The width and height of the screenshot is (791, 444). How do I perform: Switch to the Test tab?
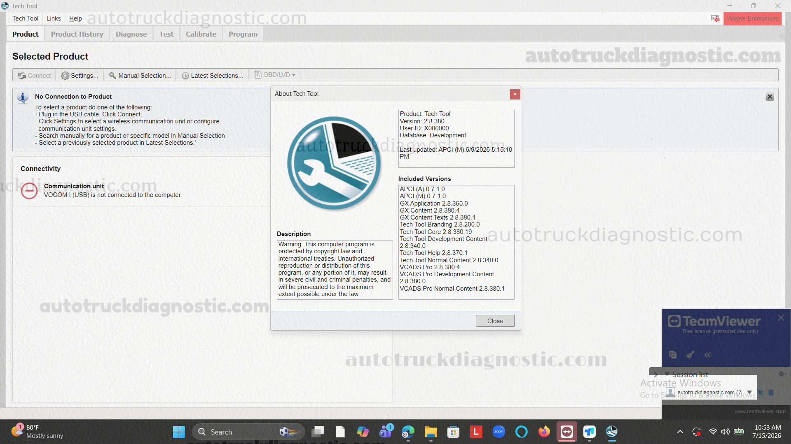[166, 34]
